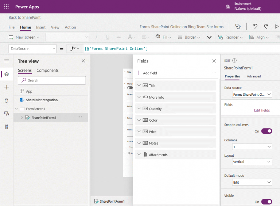Open the Action ribbon tab

click(70, 27)
